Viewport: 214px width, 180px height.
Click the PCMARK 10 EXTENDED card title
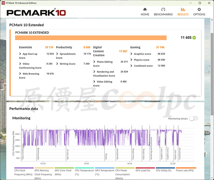[x=32, y=33]
